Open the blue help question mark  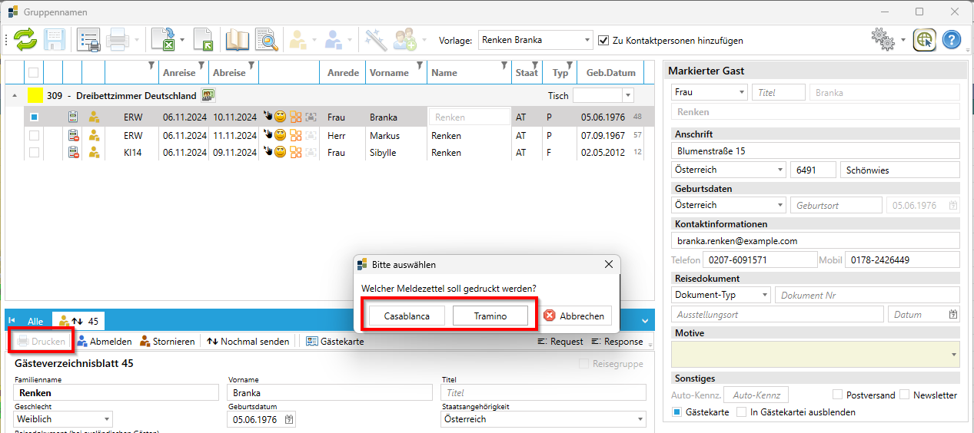tap(952, 40)
